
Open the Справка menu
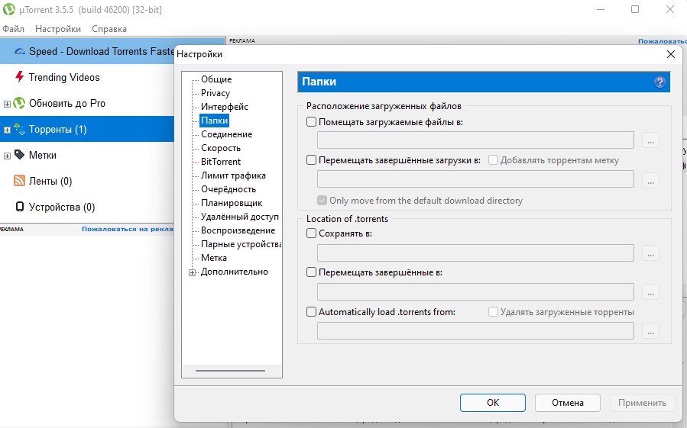tap(109, 29)
